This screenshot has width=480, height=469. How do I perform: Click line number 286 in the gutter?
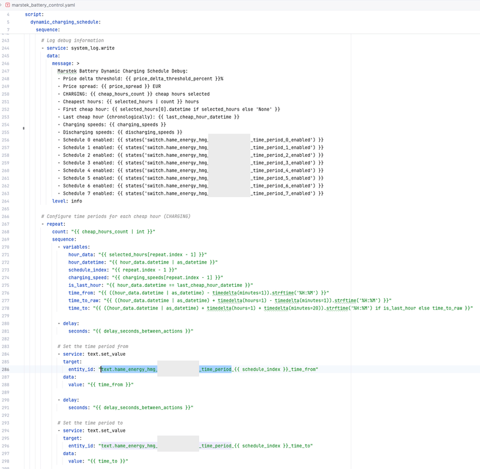tap(5, 370)
